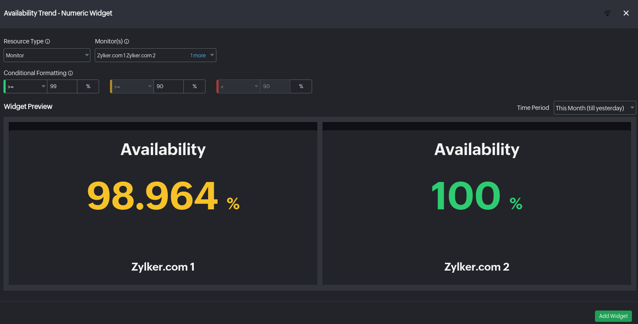Click the info icon next to Monitor(s)
This screenshot has height=324, width=638.
[126, 41]
